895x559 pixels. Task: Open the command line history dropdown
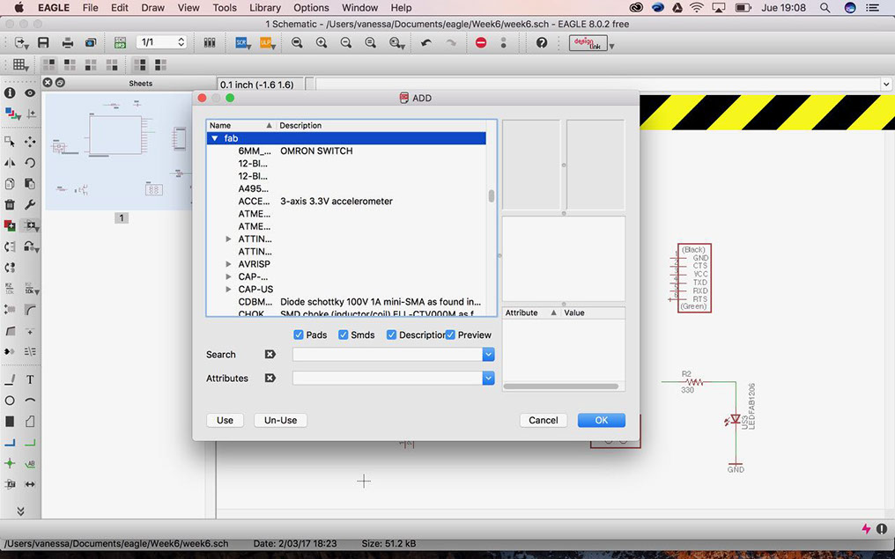886,85
